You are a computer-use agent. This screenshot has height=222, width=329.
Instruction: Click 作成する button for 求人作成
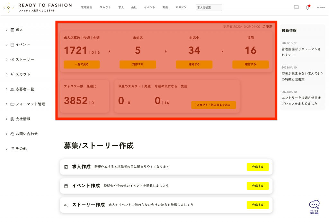click(x=258, y=167)
